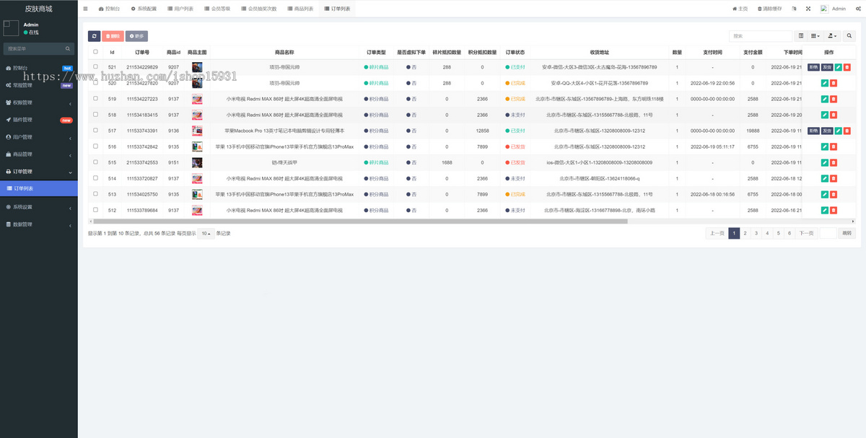Open the columns visibility dropdown
Image resolution: width=866 pixels, height=438 pixels.
pyautogui.click(x=815, y=36)
